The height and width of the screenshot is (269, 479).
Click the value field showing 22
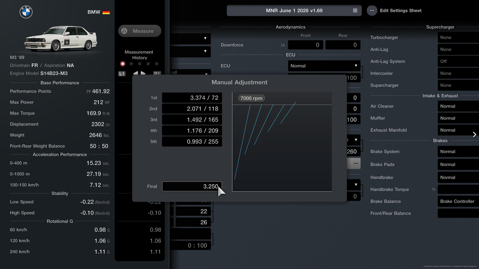coord(193,211)
